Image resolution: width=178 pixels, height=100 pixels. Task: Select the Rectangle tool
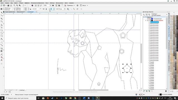pyautogui.click(x=1, y=30)
